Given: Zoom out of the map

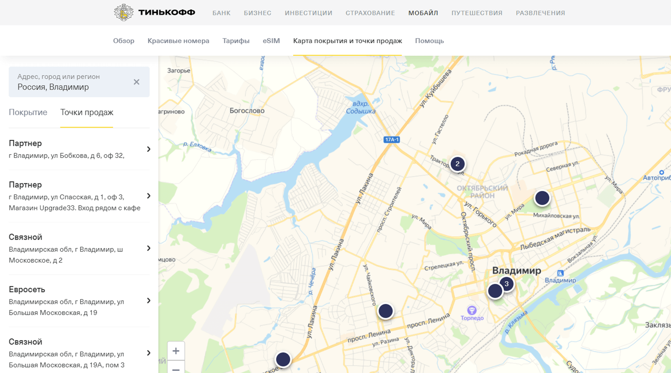Looking at the screenshot, I should click(176, 368).
